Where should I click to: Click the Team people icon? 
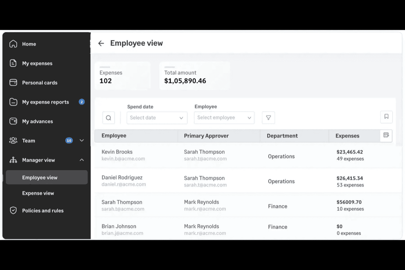click(x=13, y=141)
